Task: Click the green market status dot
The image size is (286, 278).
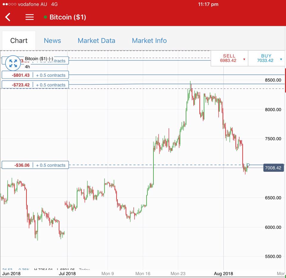Action: (x=45, y=17)
